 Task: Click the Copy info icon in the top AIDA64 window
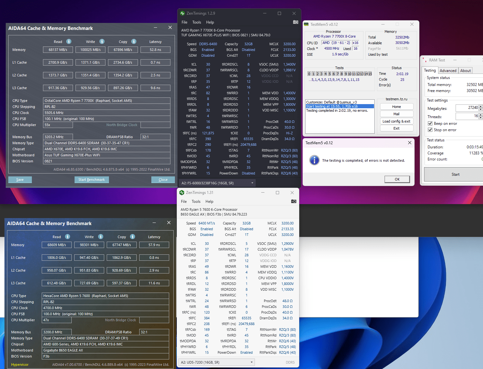(x=134, y=41)
